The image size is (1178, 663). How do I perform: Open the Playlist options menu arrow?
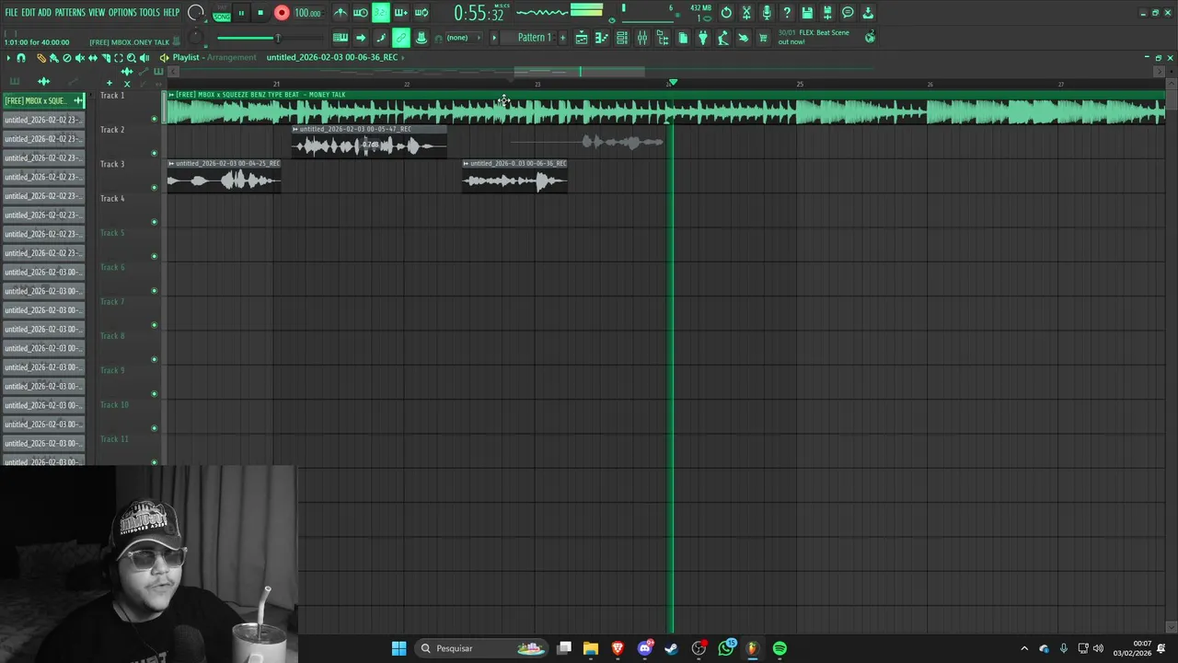8,58
